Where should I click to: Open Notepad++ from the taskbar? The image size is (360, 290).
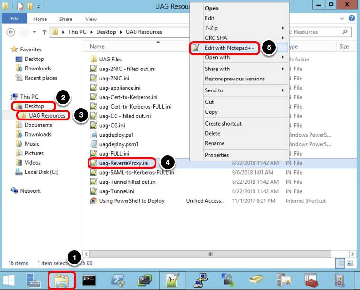point(173,280)
